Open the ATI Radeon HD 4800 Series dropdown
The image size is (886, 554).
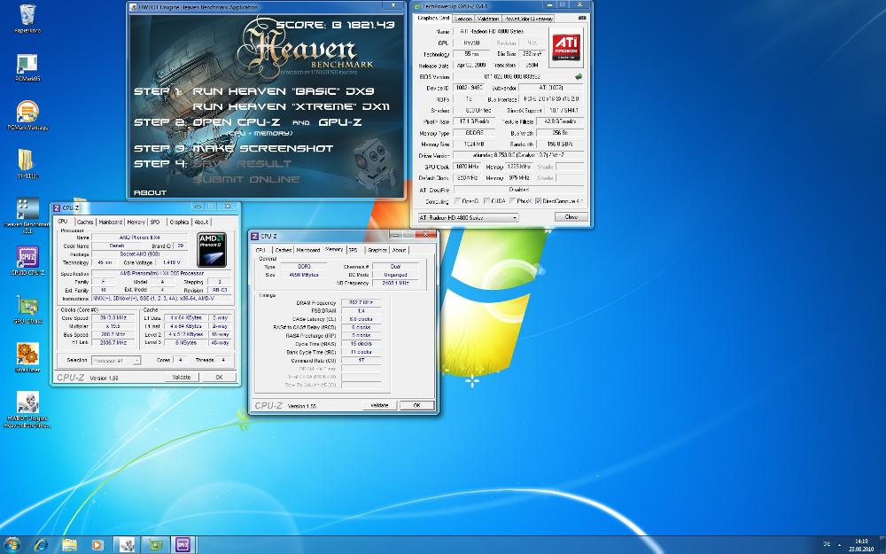point(468,218)
